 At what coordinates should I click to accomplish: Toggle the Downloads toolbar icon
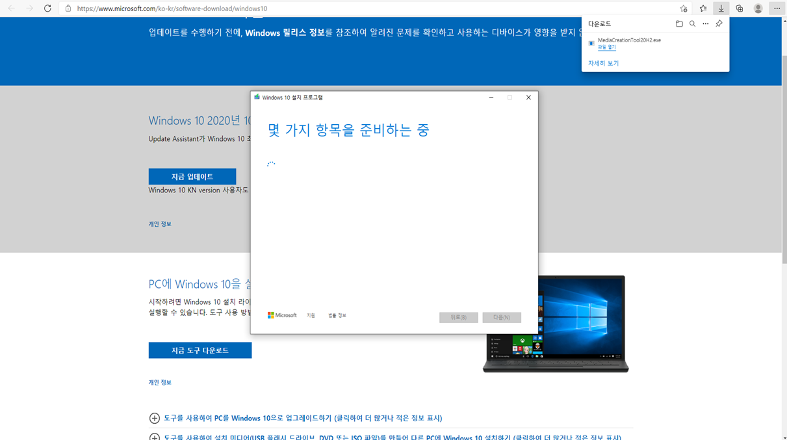(721, 8)
